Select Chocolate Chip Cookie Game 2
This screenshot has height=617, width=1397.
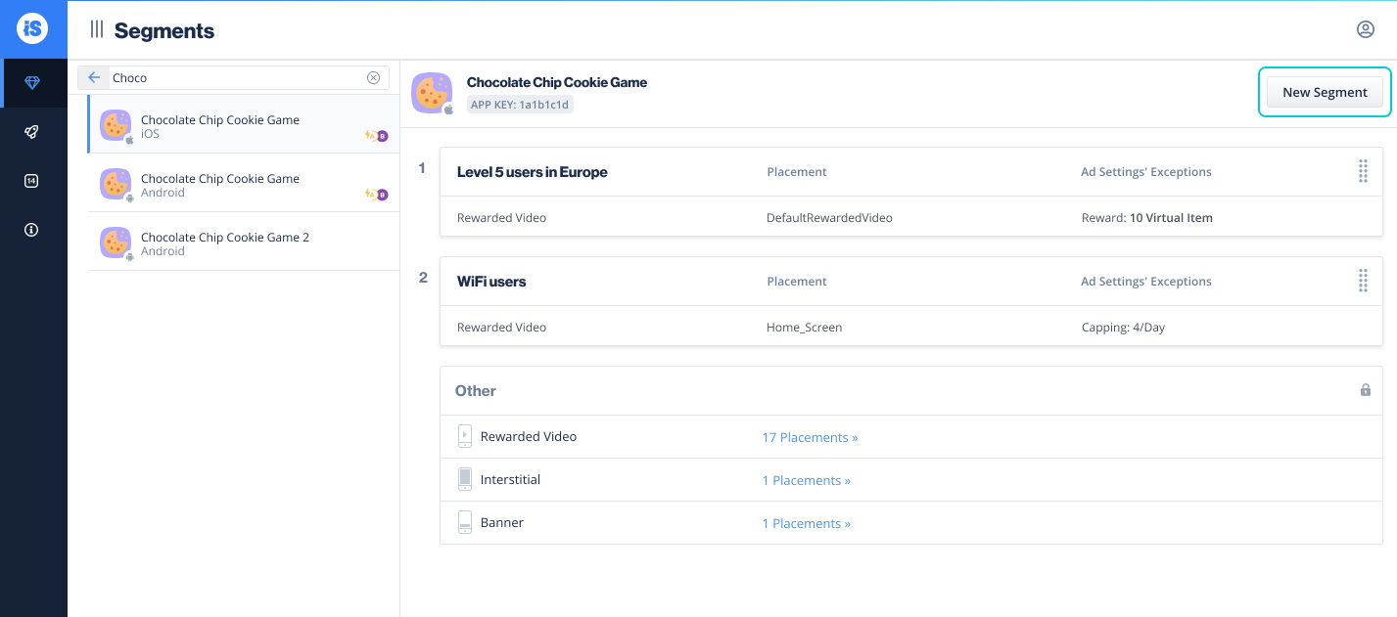pos(244,242)
